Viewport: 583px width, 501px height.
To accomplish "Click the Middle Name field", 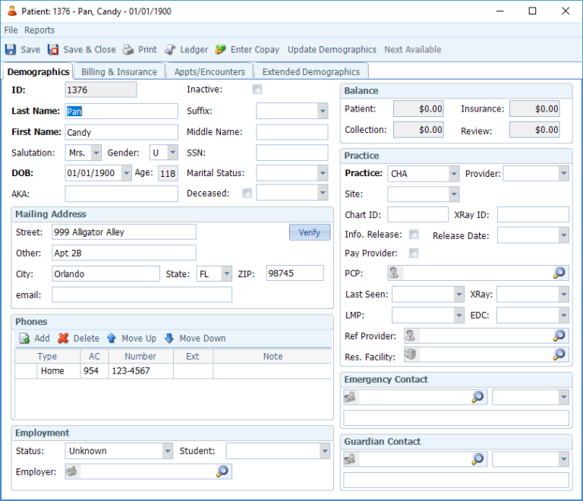I will (291, 132).
